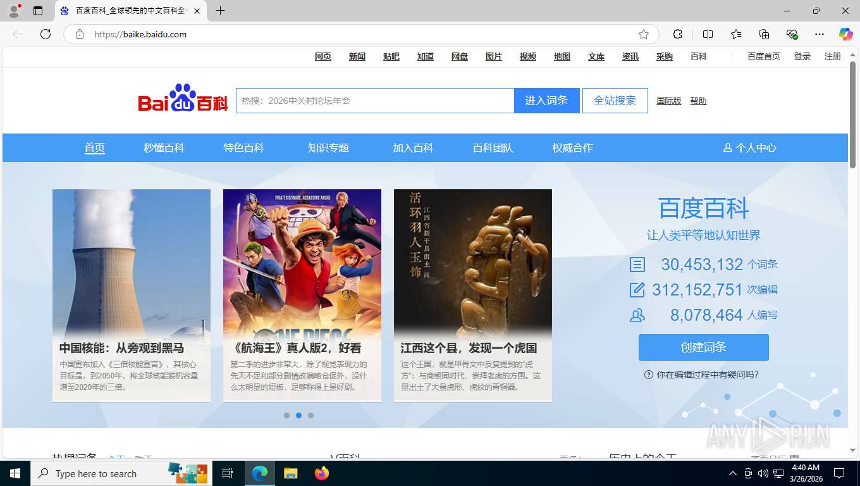View site information lock icon
This screenshot has width=860, height=486.
(80, 34)
